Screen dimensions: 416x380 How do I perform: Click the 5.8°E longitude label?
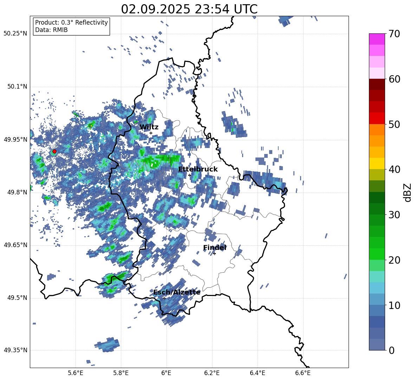(121, 373)
